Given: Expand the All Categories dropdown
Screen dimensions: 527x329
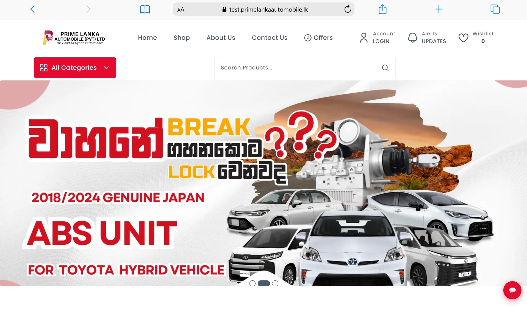Looking at the screenshot, I should point(75,68).
